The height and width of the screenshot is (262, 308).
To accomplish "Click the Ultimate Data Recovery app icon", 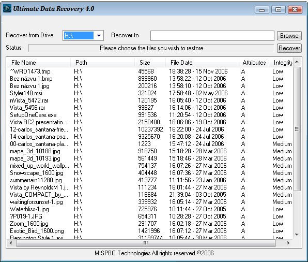I will (7, 8).
